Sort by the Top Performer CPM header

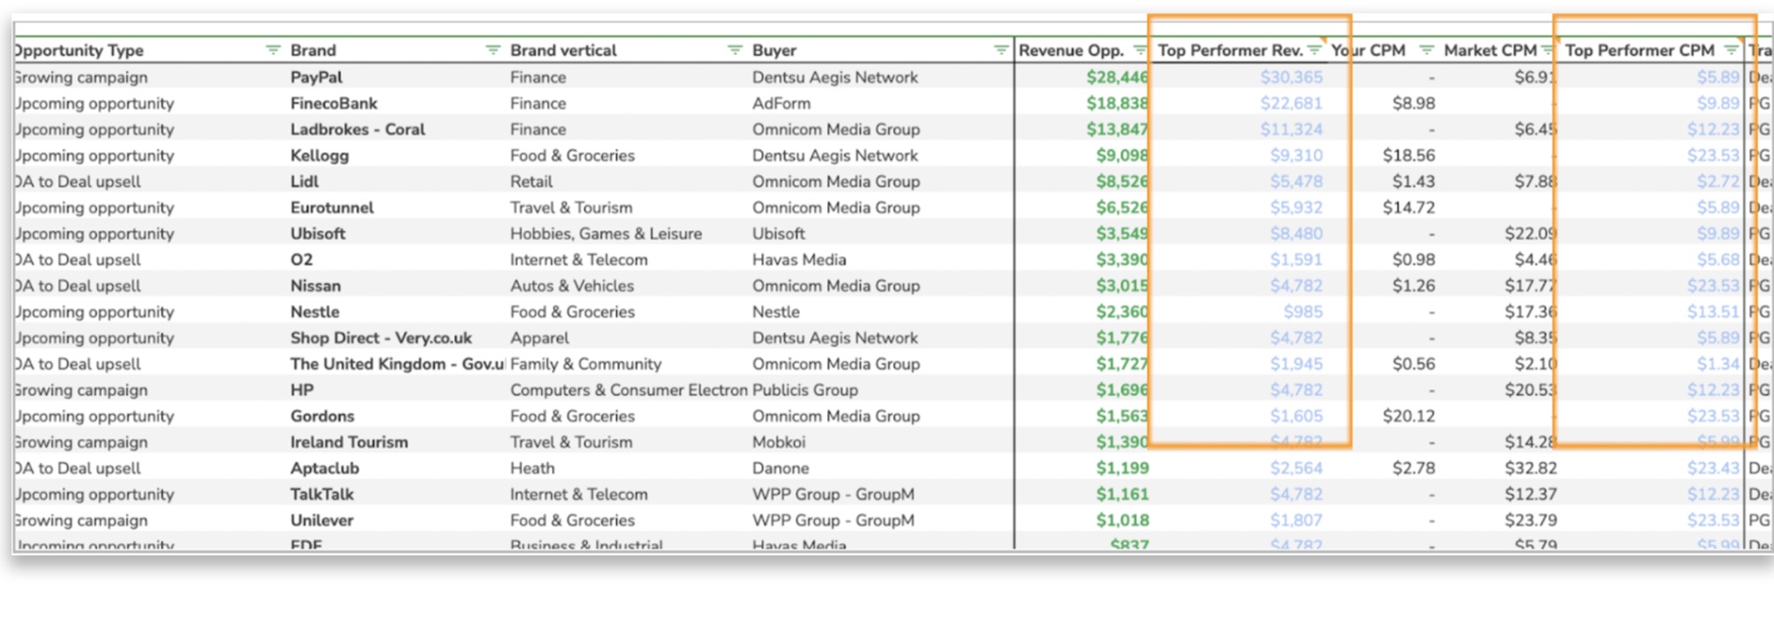[x=1639, y=51]
